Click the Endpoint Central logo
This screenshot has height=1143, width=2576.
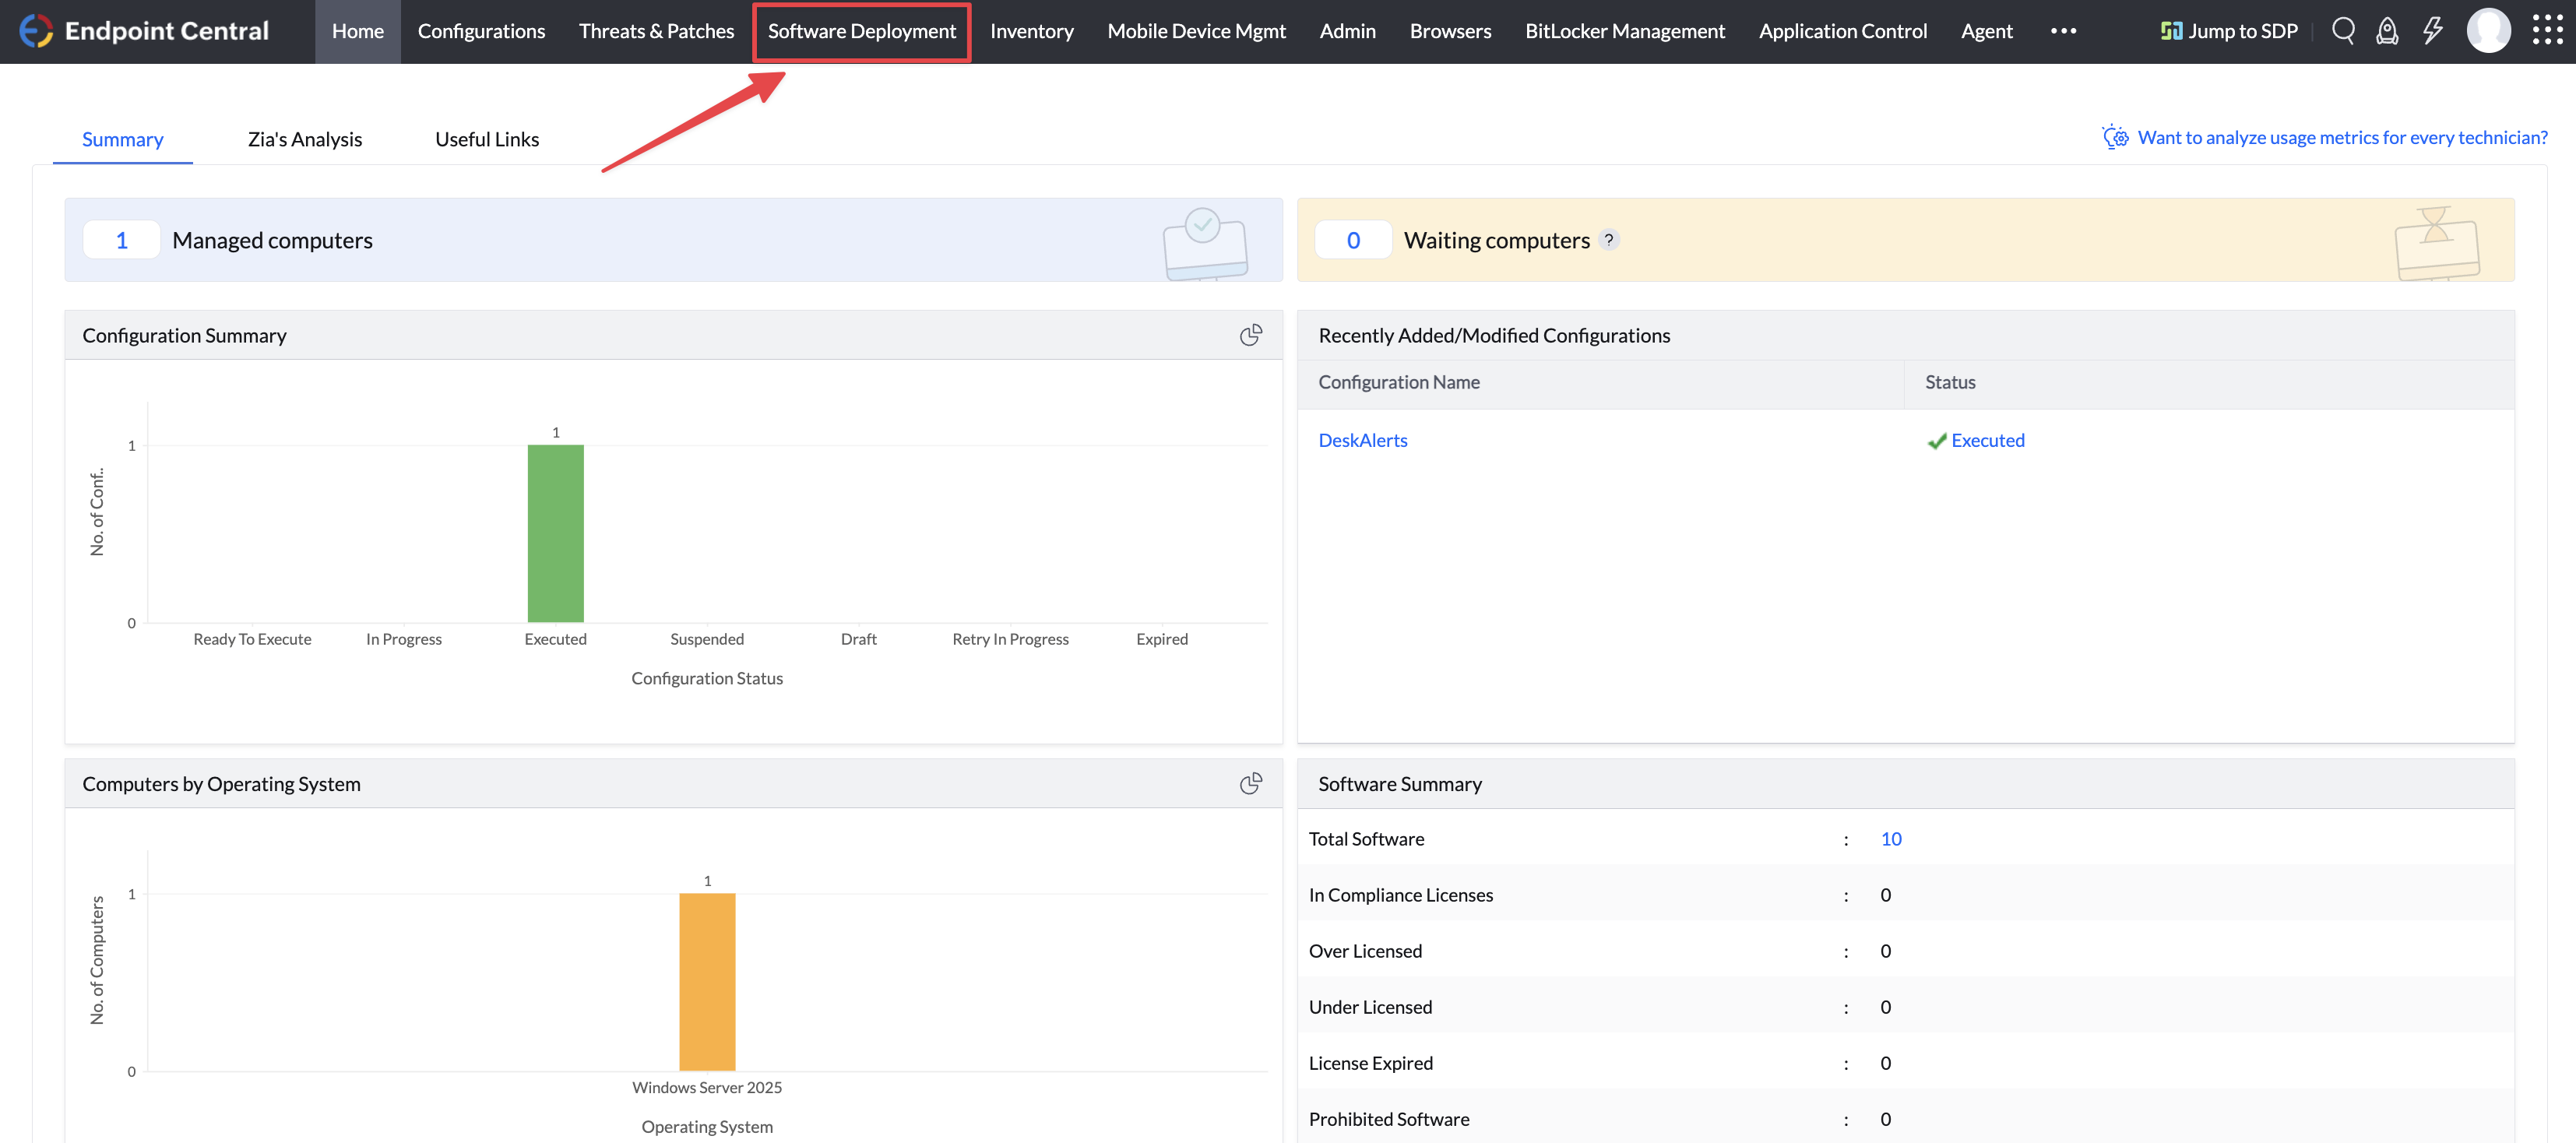coord(36,31)
